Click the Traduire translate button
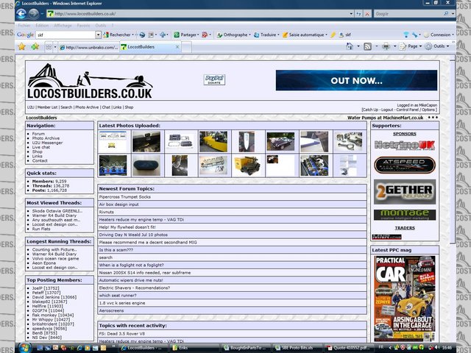471x353 pixels. [266, 35]
